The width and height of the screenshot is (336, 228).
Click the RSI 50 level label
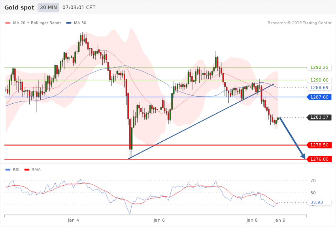tap(313, 193)
